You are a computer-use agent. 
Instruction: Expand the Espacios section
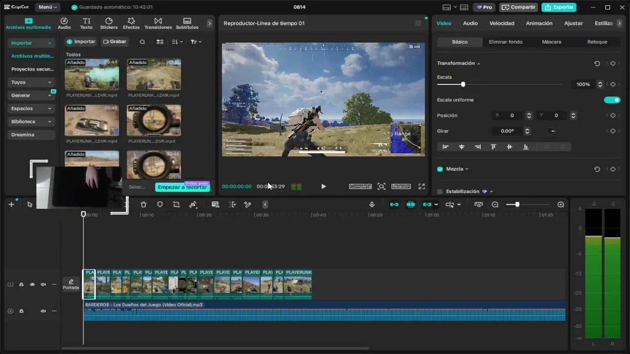31,108
